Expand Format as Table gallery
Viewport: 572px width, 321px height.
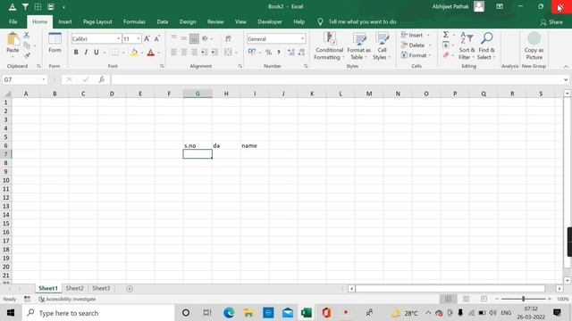tap(359, 46)
